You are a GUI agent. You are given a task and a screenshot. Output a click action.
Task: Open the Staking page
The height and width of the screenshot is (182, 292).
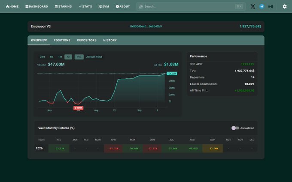click(x=63, y=6)
